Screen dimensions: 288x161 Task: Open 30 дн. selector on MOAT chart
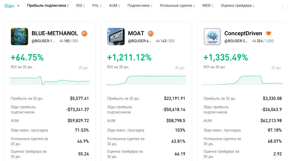pyautogui.click(x=180, y=68)
